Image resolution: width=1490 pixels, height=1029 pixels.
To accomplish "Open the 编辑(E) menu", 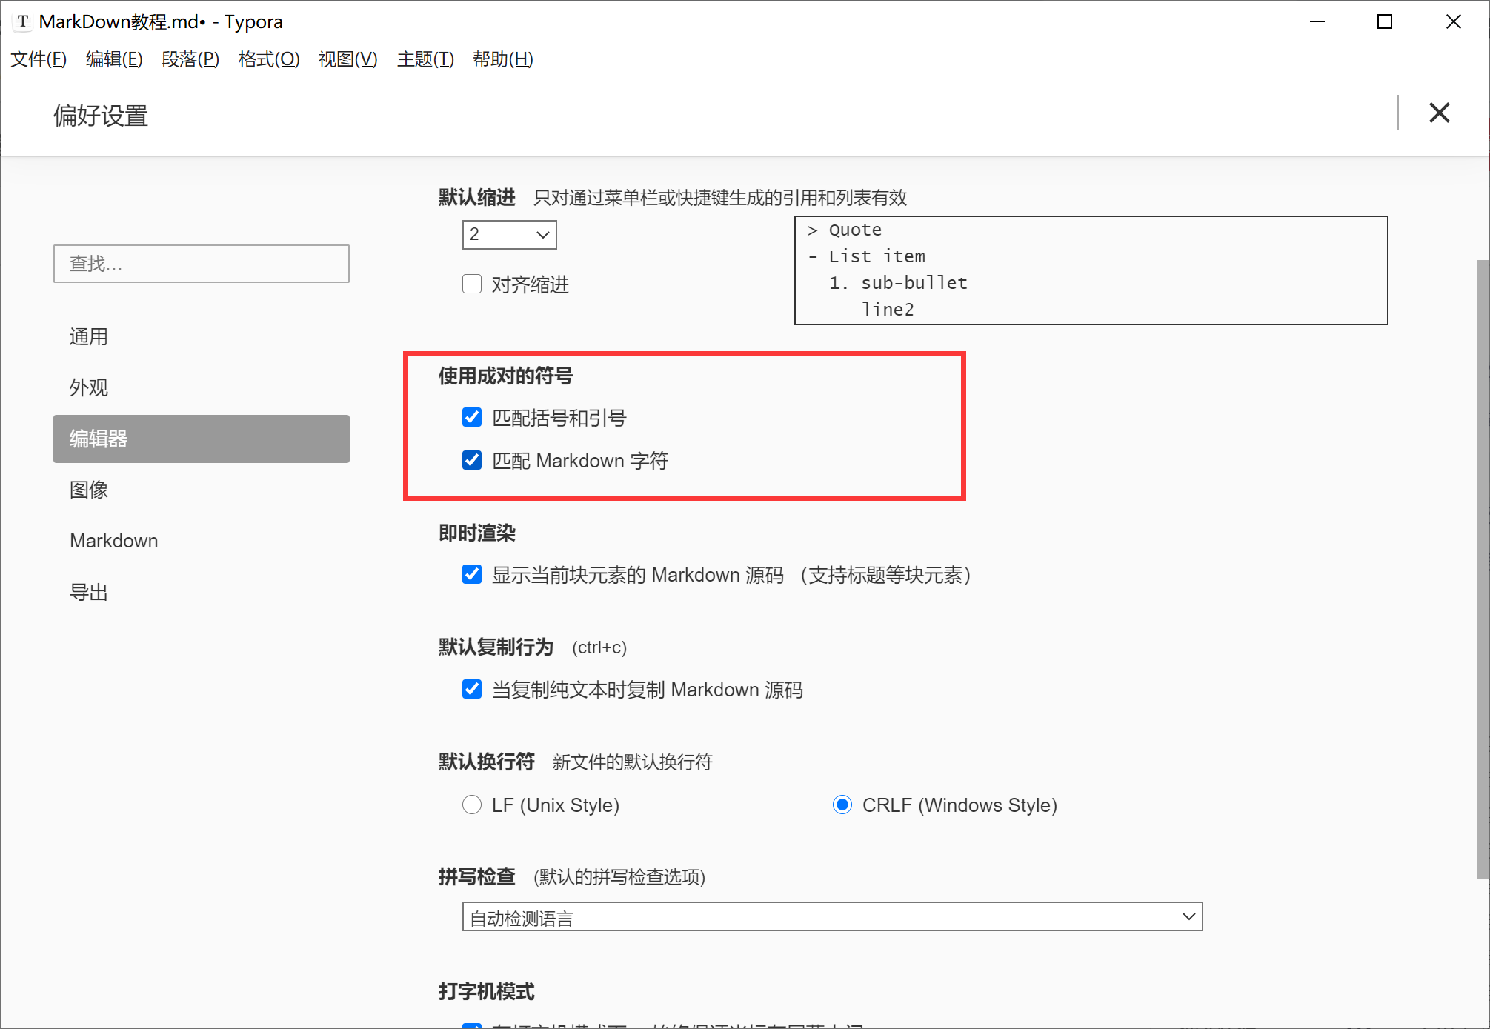I will point(114,59).
